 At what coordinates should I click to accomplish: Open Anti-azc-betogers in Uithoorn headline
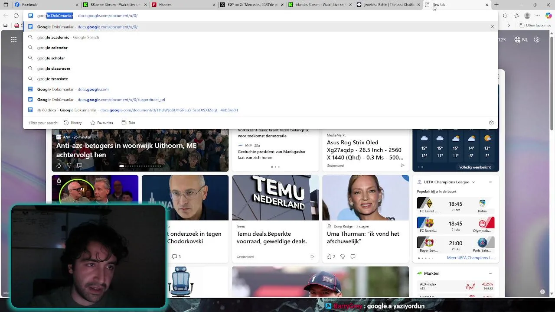tap(126, 150)
